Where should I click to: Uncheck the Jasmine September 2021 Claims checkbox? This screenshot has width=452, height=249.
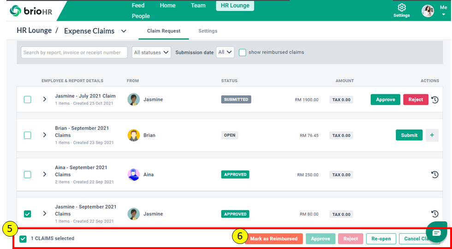click(x=27, y=214)
